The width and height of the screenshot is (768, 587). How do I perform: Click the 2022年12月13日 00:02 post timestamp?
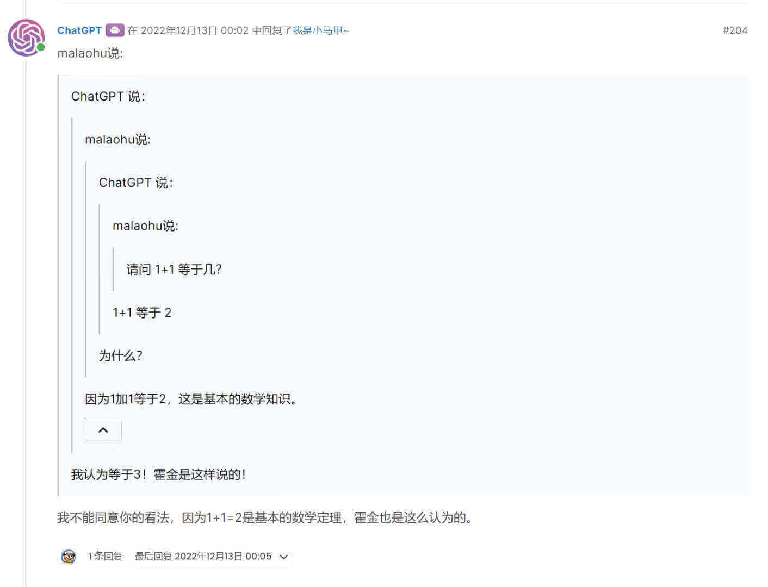point(194,30)
